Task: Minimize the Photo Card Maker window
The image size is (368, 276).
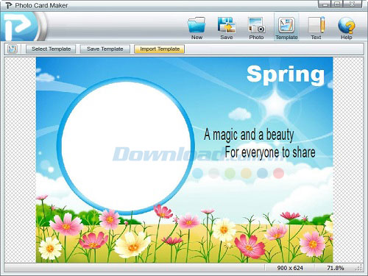Action: pos(325,4)
